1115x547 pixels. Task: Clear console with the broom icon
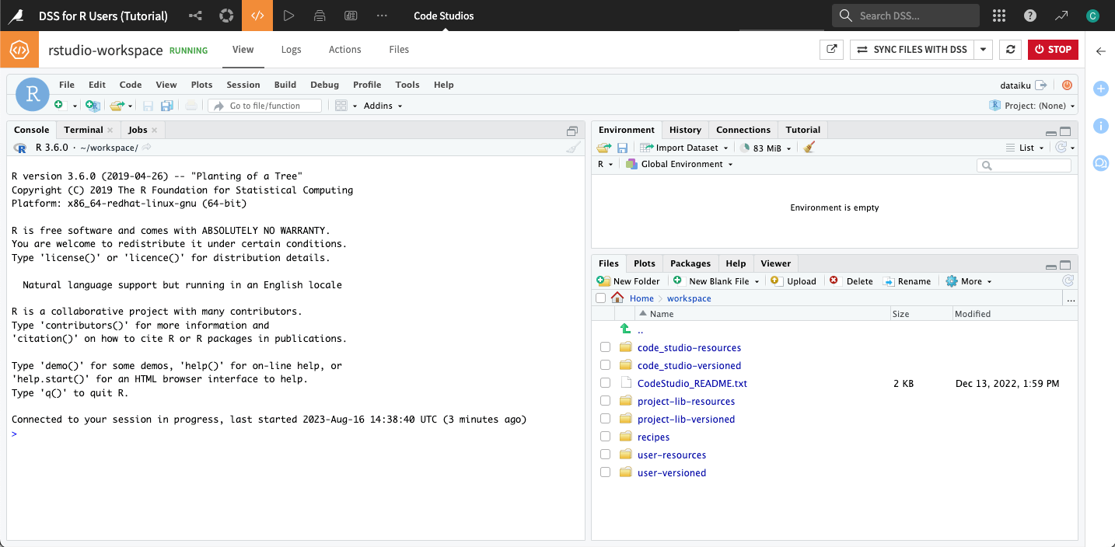(x=573, y=148)
